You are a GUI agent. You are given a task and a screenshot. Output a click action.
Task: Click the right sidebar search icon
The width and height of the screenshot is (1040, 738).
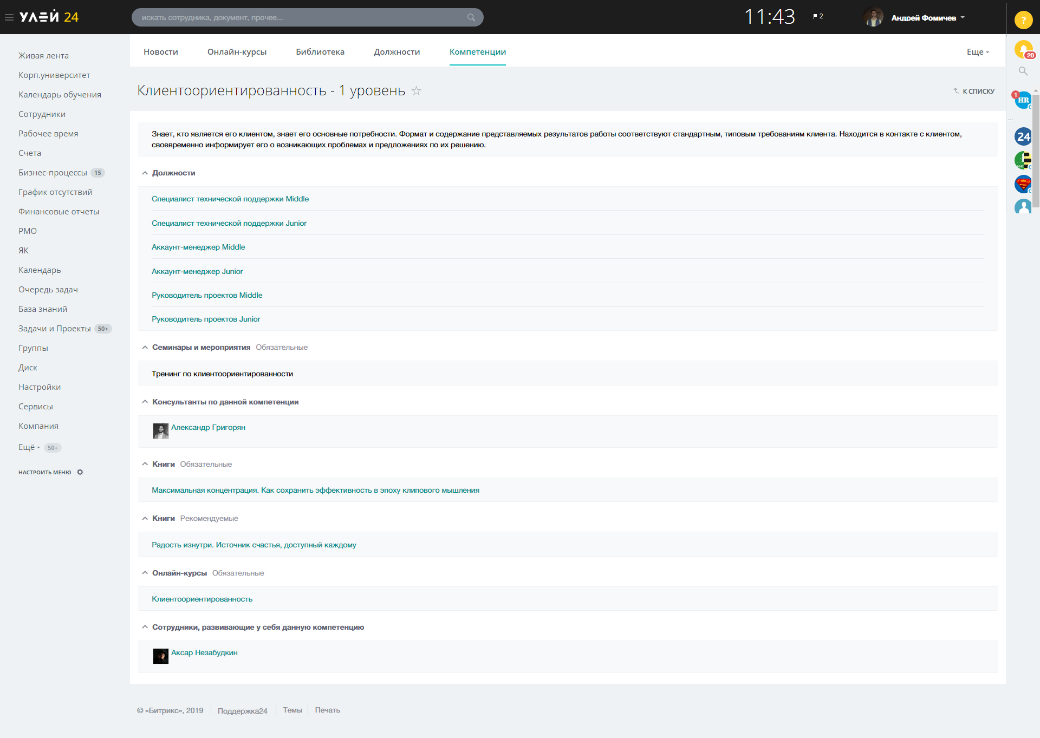(x=1023, y=71)
